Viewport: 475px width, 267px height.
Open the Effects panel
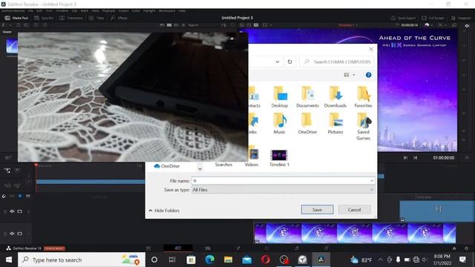pos(119,18)
